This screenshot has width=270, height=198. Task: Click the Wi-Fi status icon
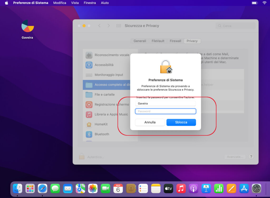click(264, 3)
